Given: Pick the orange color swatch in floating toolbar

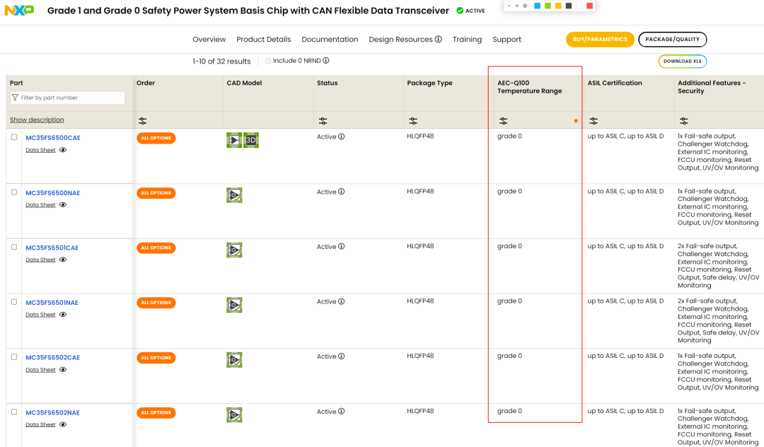Looking at the screenshot, I should point(558,6).
